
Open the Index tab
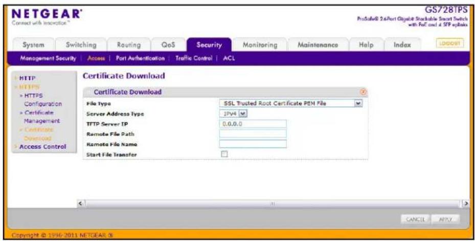tap(402, 45)
